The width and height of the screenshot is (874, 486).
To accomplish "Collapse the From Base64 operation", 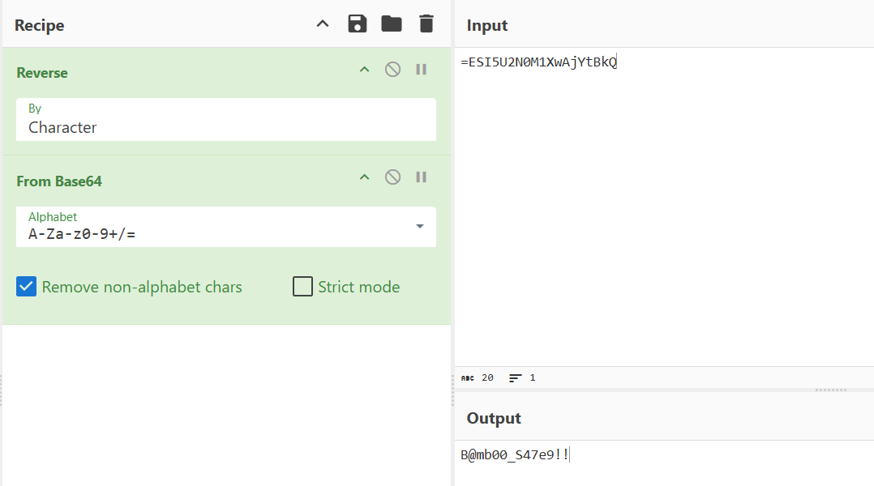I will (x=365, y=177).
